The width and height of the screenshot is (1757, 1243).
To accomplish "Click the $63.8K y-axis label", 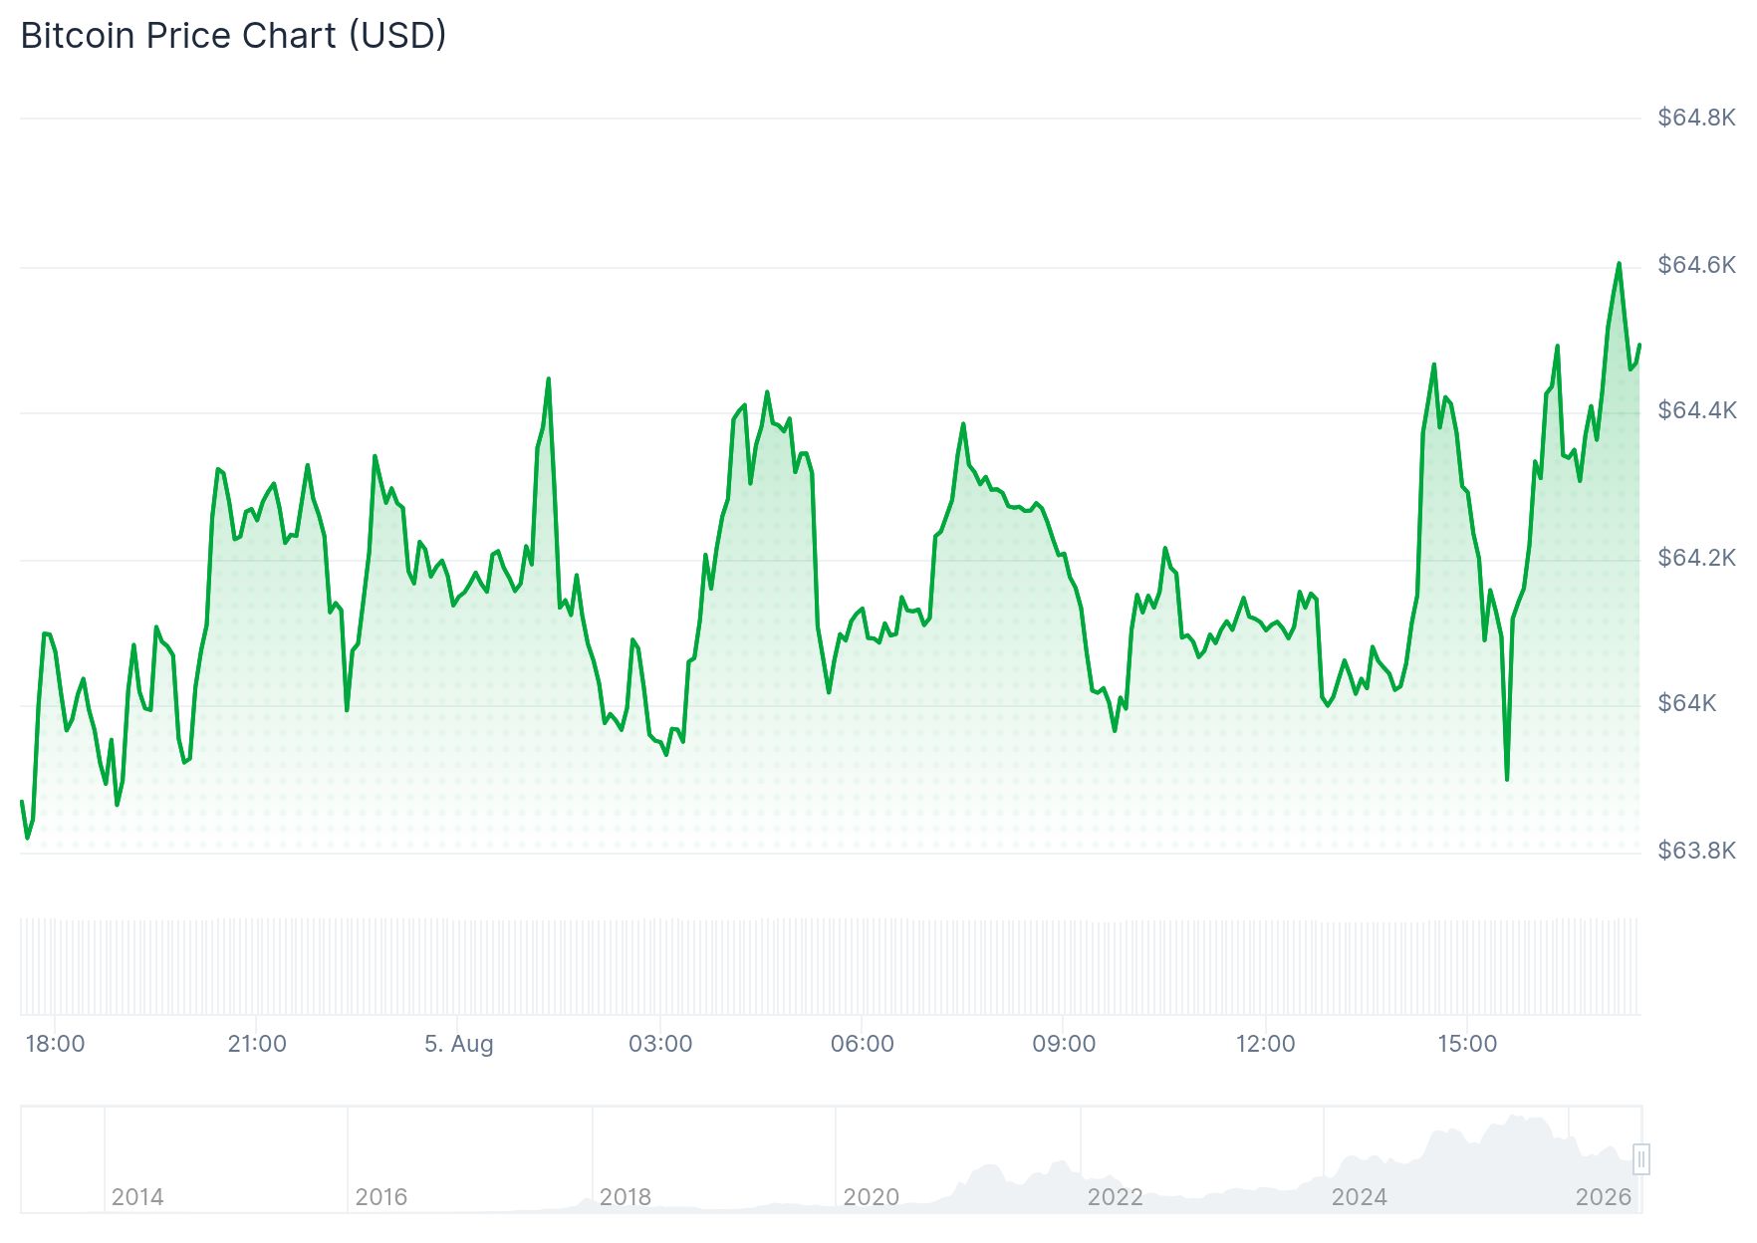I will click(1696, 851).
